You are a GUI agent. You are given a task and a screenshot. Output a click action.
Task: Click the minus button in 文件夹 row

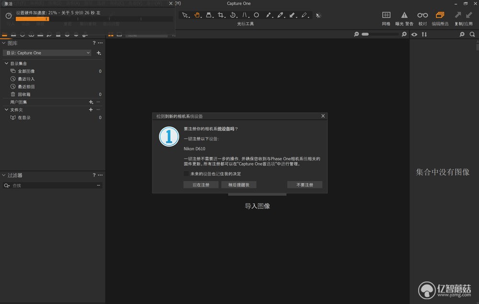pyautogui.click(x=98, y=110)
